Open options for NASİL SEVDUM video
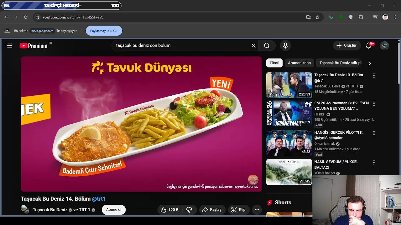 pos(374,162)
